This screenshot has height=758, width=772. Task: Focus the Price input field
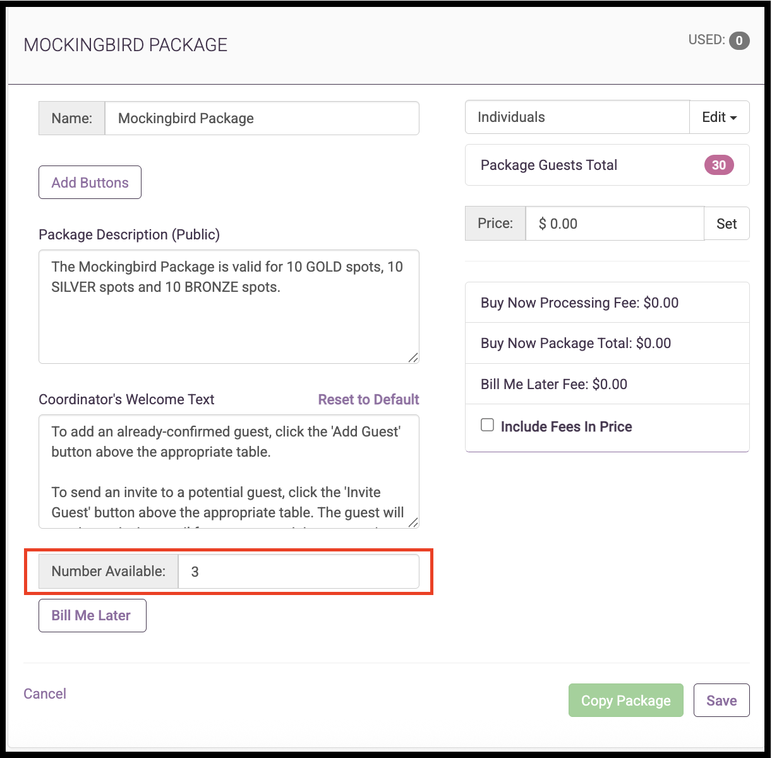tap(615, 224)
